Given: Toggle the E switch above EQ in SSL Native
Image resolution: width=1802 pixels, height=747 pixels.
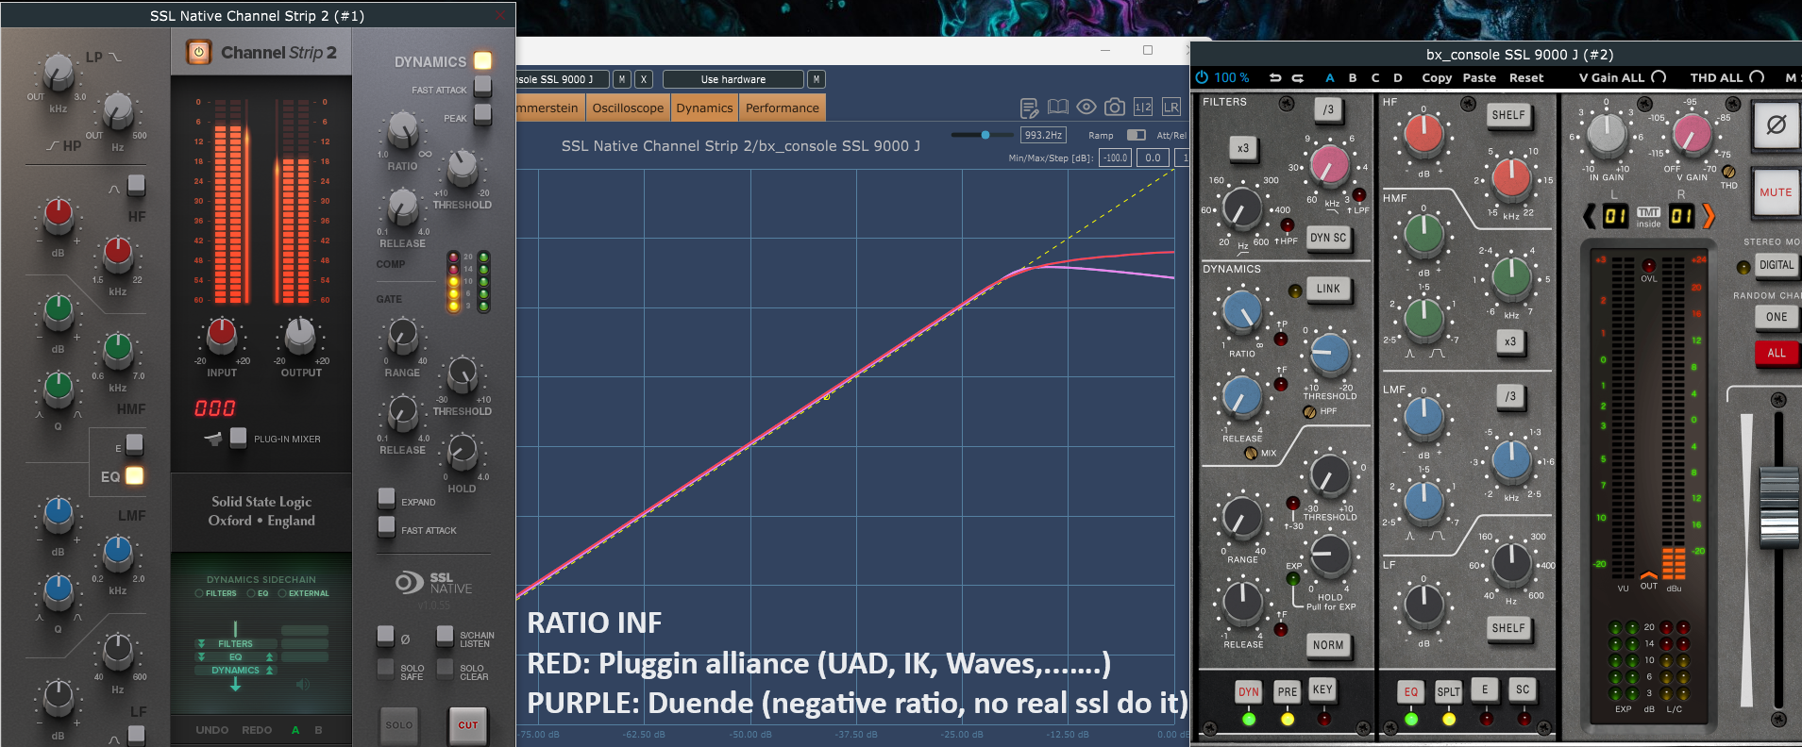Looking at the screenshot, I should (135, 444).
